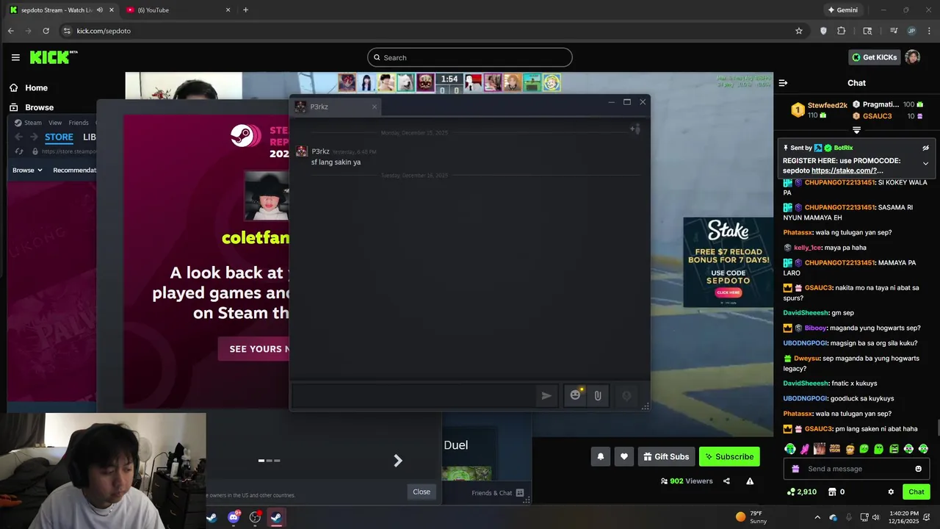Click Get KICKs button
The height and width of the screenshot is (529, 940).
[874, 57]
